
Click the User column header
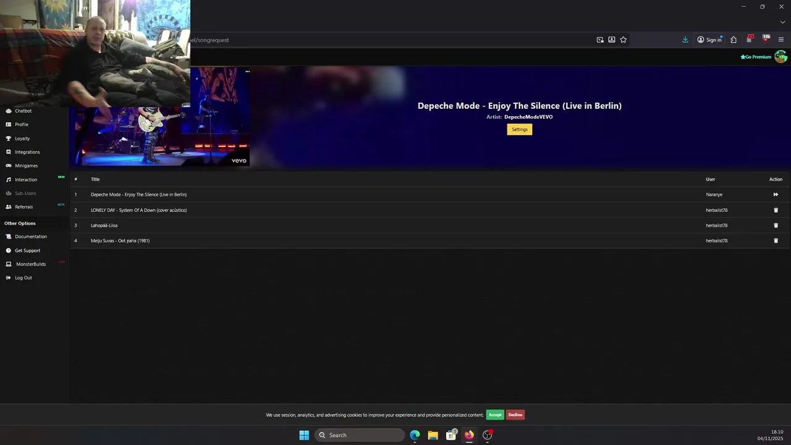coord(711,179)
